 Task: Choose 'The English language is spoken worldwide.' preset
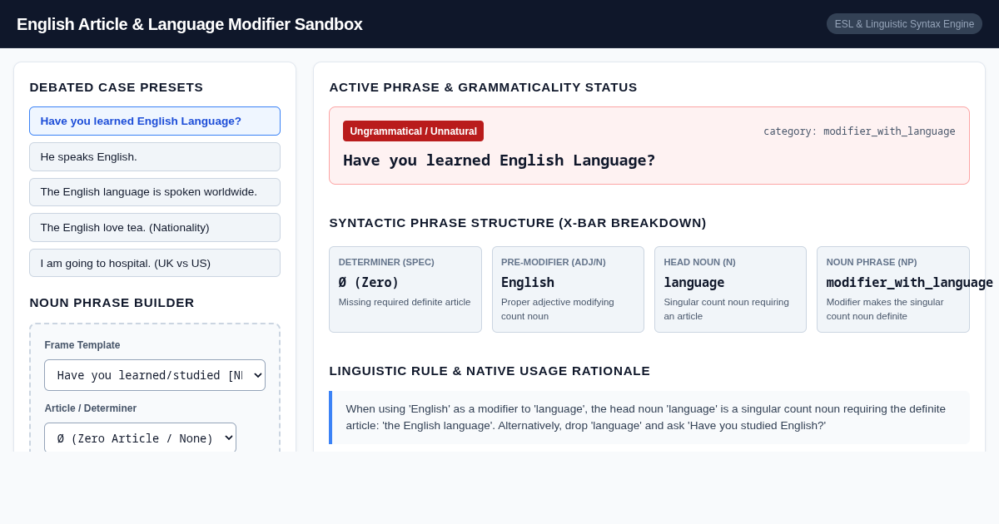[155, 192]
